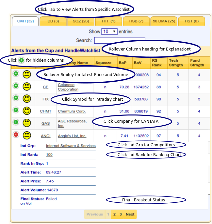This screenshot has width=212, height=224.
Task: Click Alert Price value 7.45
Action: 50,181
